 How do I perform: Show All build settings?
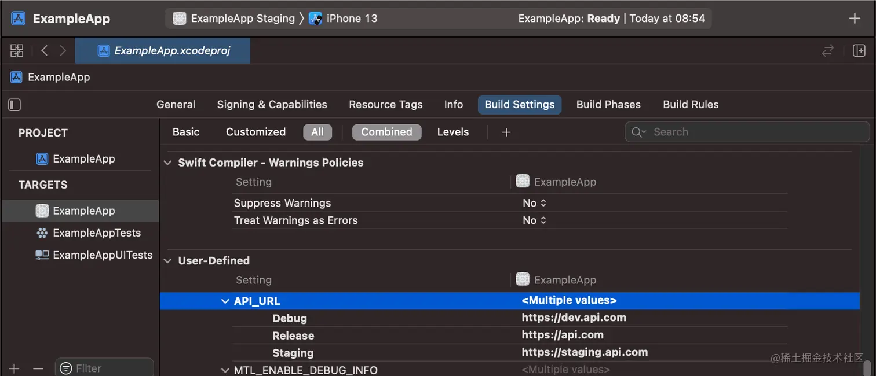317,132
